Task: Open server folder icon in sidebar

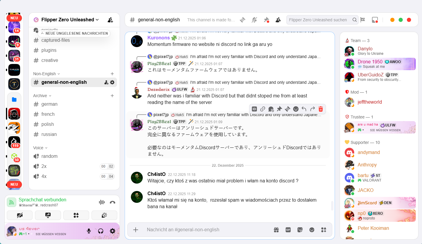Action: coord(14,99)
